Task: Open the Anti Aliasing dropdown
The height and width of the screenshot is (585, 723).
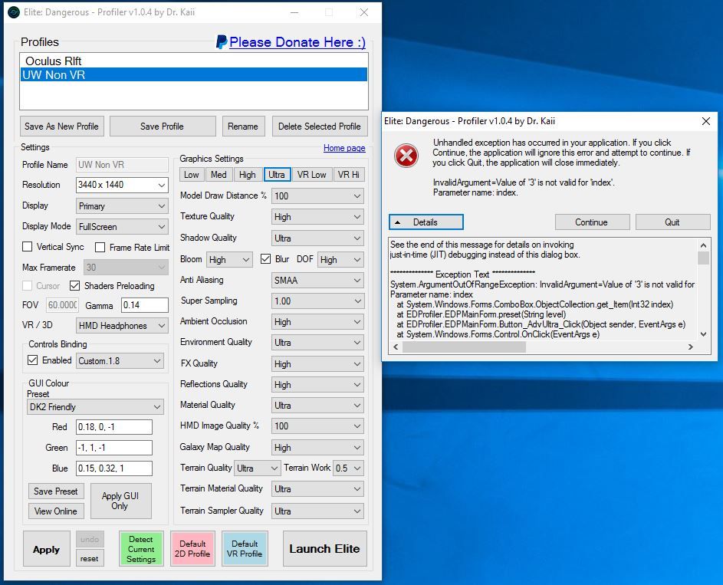Action: 317,281
